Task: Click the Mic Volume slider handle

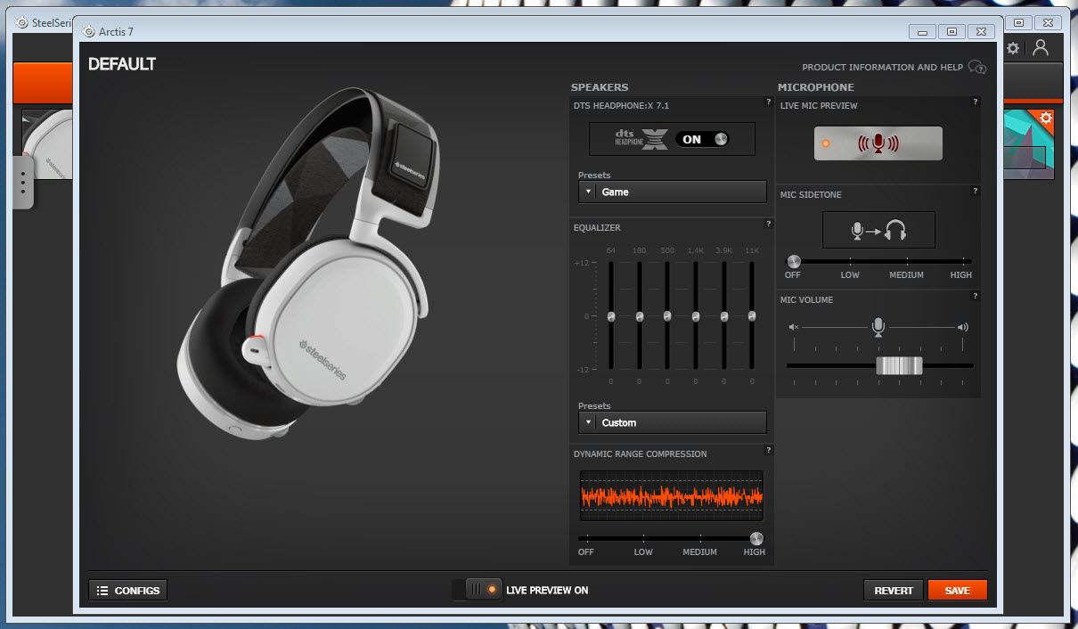Action: click(x=899, y=365)
